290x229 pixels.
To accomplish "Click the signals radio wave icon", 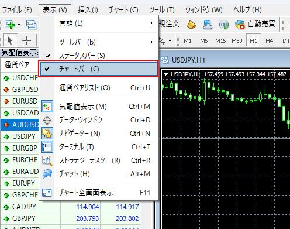I will (x=224, y=25).
